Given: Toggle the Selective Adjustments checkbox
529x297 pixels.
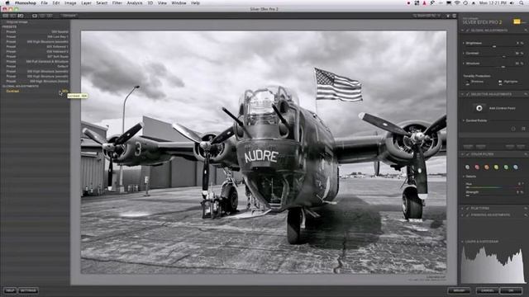Looking at the screenshot, I should coord(468,94).
